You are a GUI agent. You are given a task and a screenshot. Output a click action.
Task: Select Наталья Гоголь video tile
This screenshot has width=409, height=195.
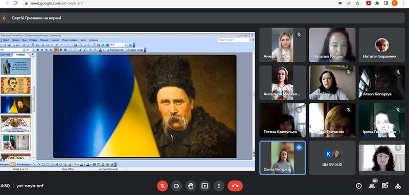click(332, 45)
